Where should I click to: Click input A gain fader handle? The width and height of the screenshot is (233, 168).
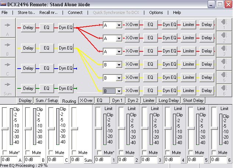point(5,129)
